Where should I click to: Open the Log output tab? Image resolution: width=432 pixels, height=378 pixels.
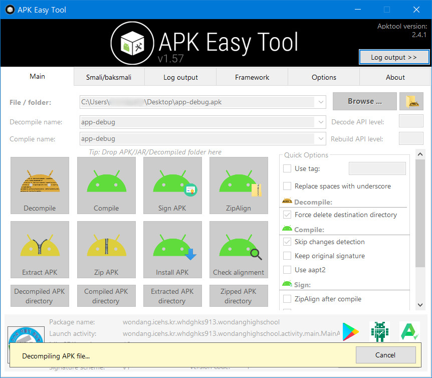point(180,77)
